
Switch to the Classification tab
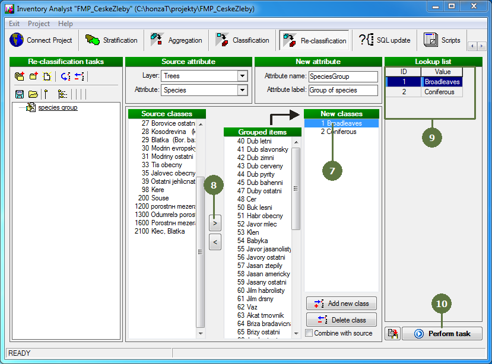point(243,40)
